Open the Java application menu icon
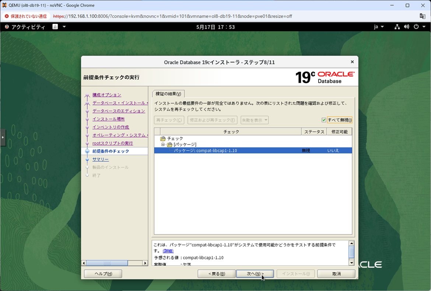This screenshot has width=431, height=291. [x=55, y=26]
